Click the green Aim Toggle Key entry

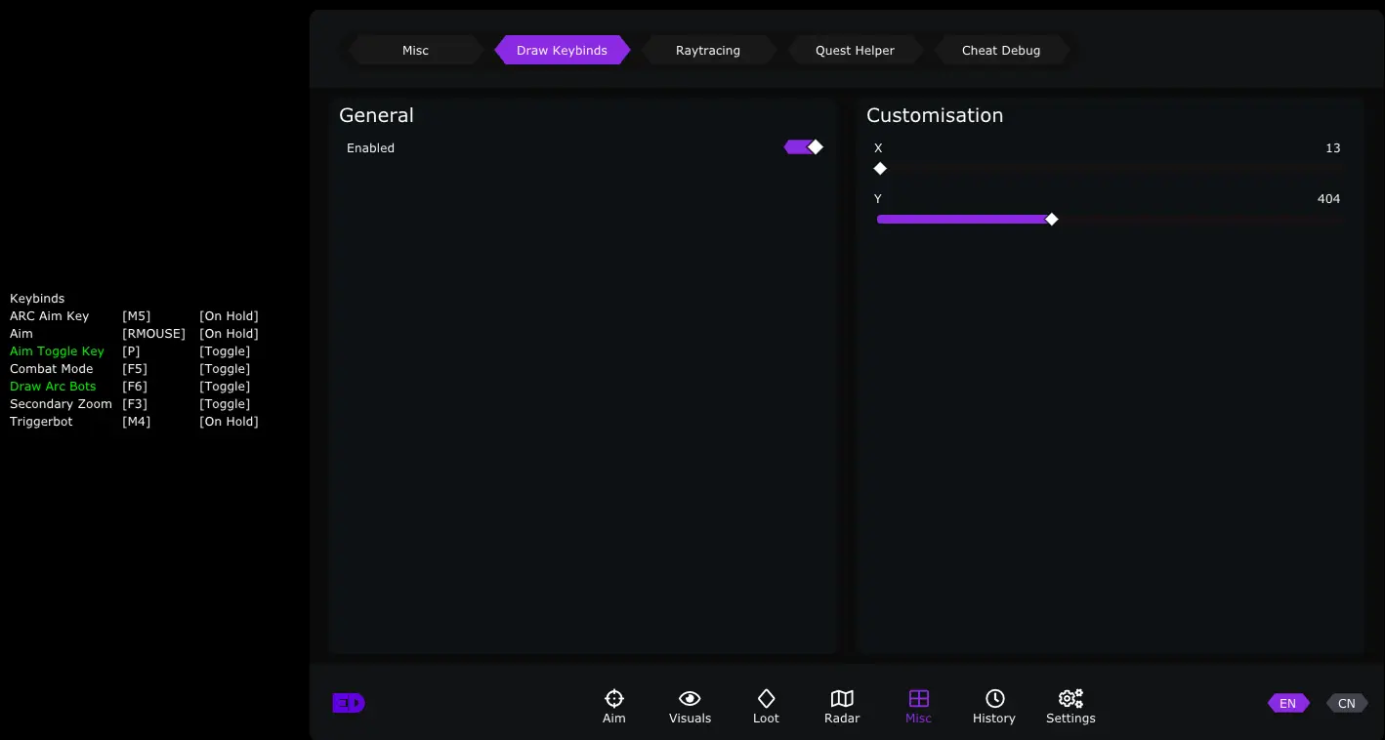tap(57, 351)
